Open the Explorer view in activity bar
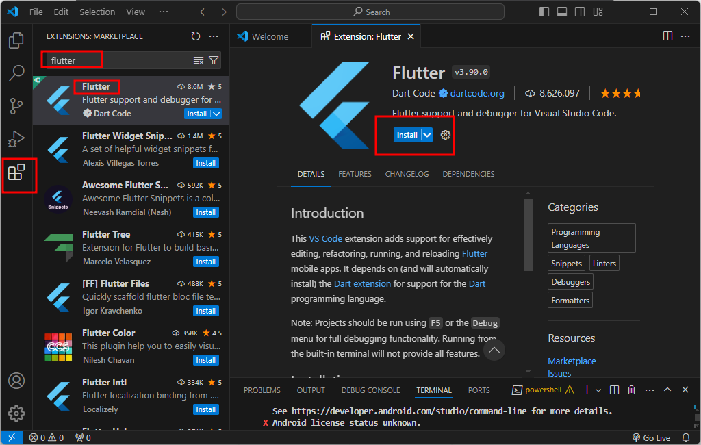This screenshot has width=701, height=445. click(16, 40)
